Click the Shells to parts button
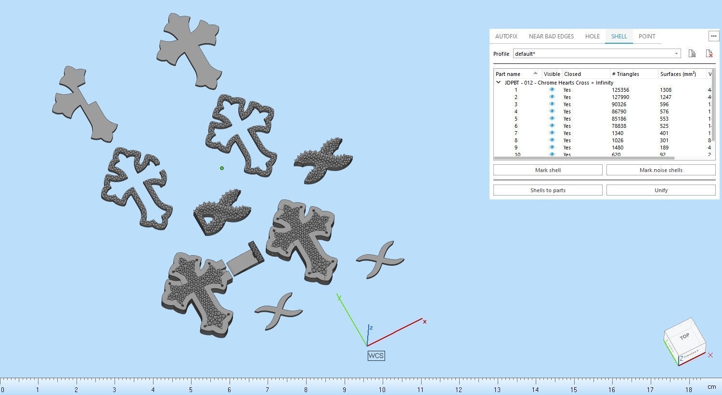This screenshot has height=395, width=722. (548, 190)
